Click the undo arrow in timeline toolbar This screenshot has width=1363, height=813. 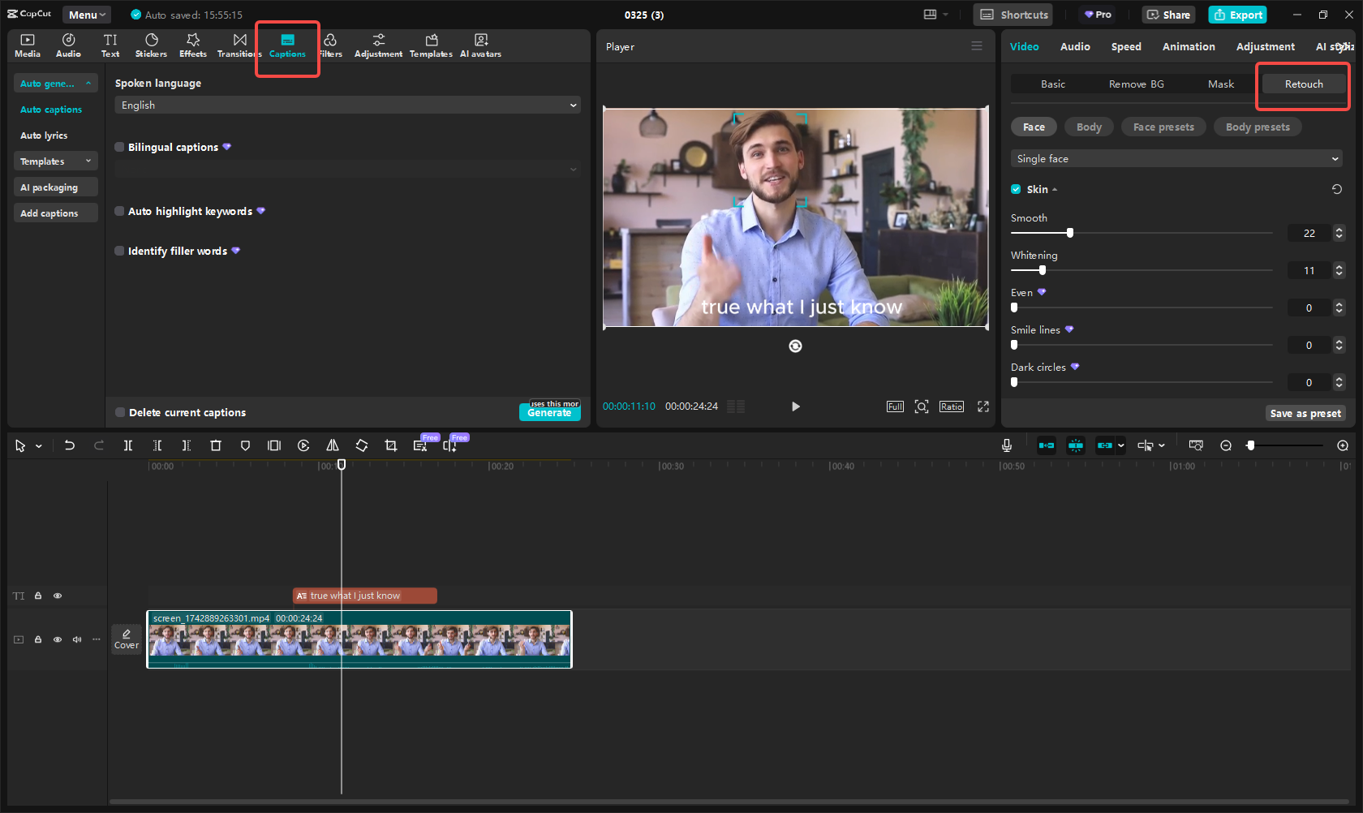70,445
